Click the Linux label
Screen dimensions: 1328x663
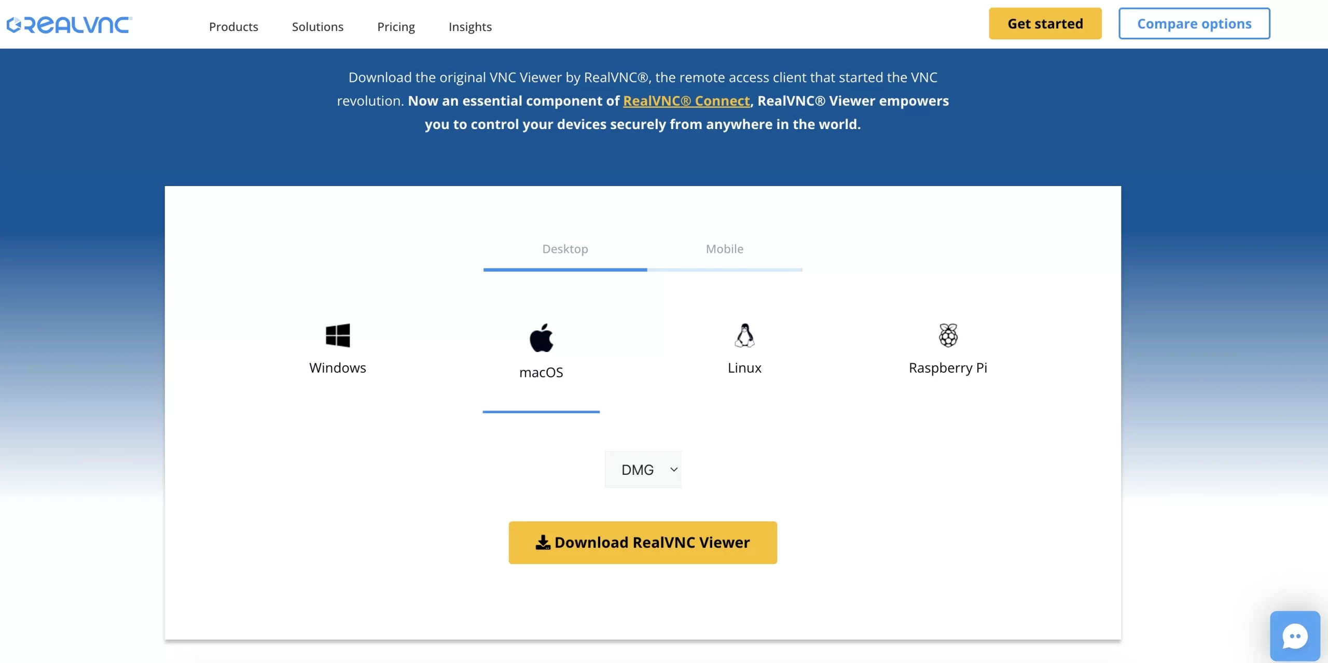[744, 368]
